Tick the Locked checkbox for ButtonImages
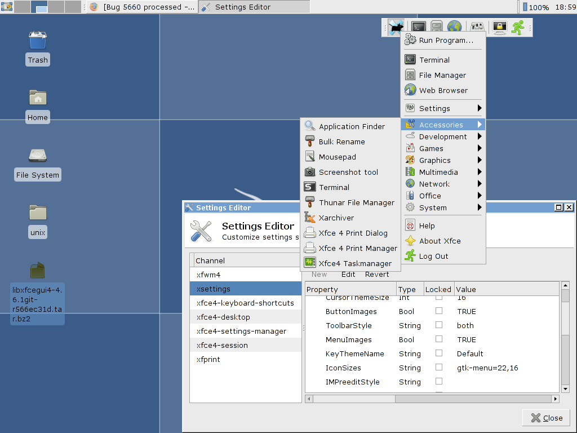Image resolution: width=577 pixels, height=433 pixels. [439, 311]
